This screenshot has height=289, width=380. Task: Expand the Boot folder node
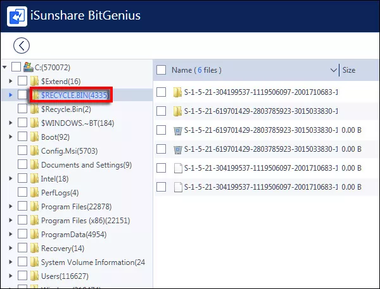click(10, 137)
